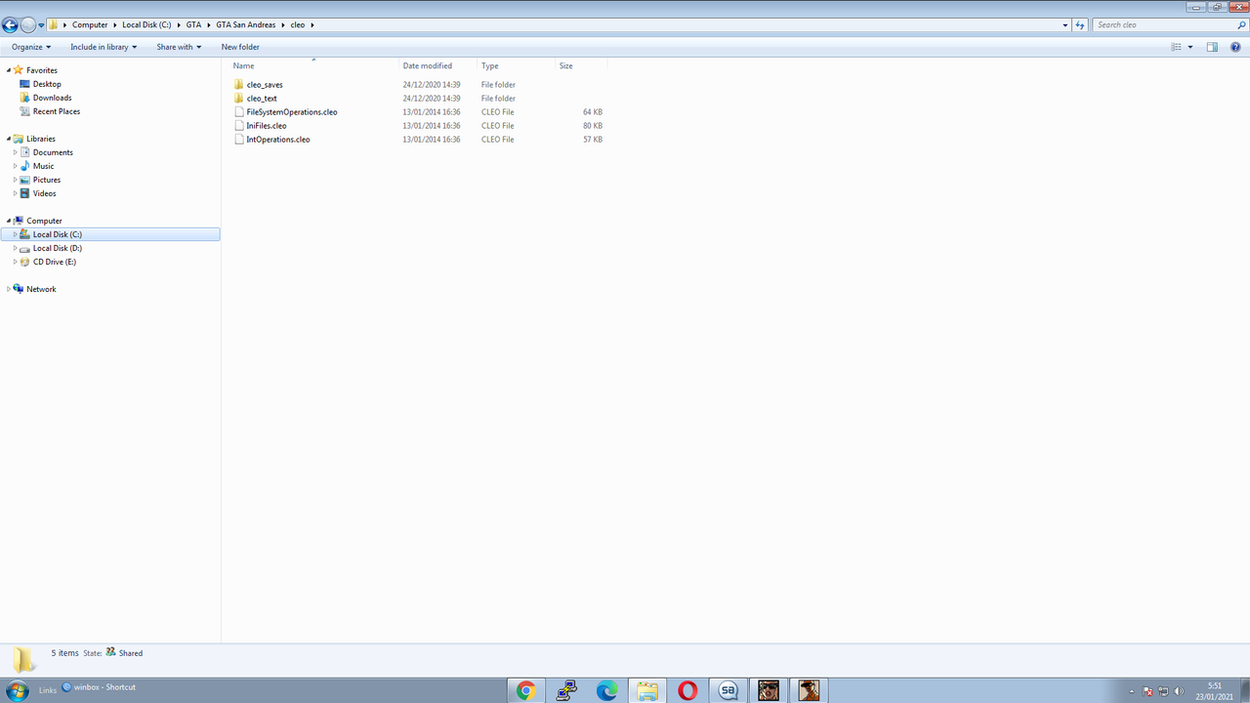Viewport: 1250px width, 703px height.
Task: Launch Google Chrome from taskbar
Action: (x=526, y=690)
